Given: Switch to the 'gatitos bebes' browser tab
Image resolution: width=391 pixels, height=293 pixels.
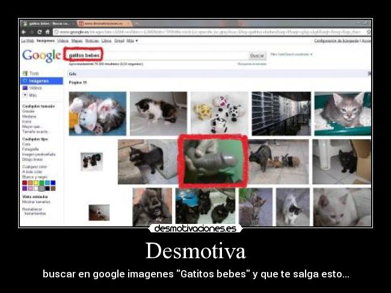Looking at the screenshot, I should (x=48, y=23).
